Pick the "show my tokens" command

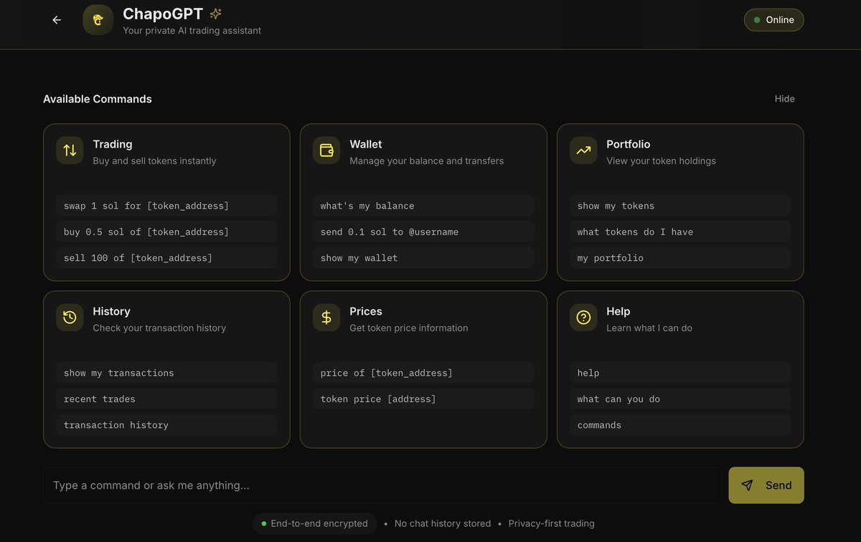click(680, 206)
